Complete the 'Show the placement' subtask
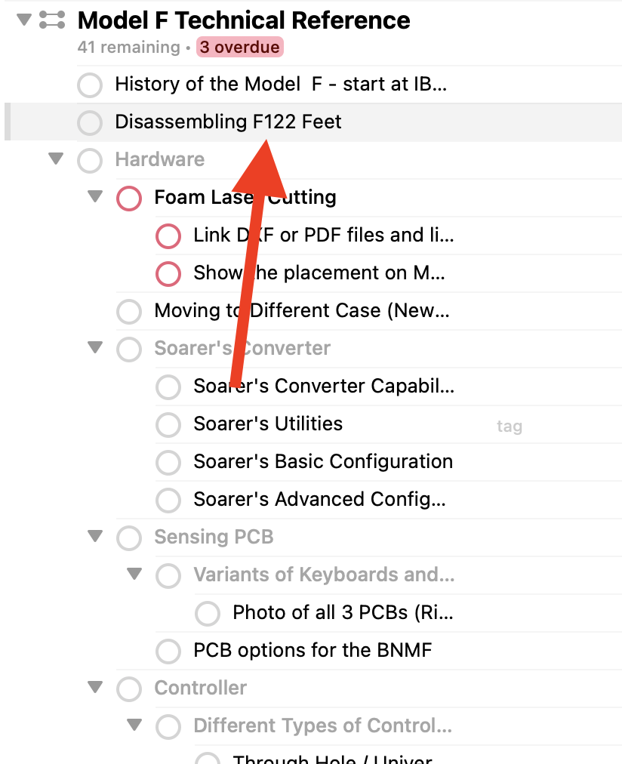This screenshot has width=622, height=764. point(168,274)
